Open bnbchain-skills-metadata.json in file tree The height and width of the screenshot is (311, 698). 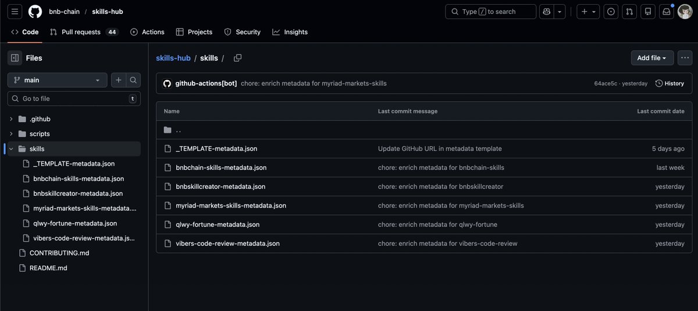click(x=79, y=178)
